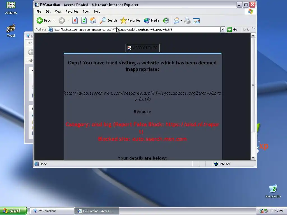Expand the Links toolbar chevron
Image resolution: width=287 pixels, height=215 pixels.
[x=253, y=28]
